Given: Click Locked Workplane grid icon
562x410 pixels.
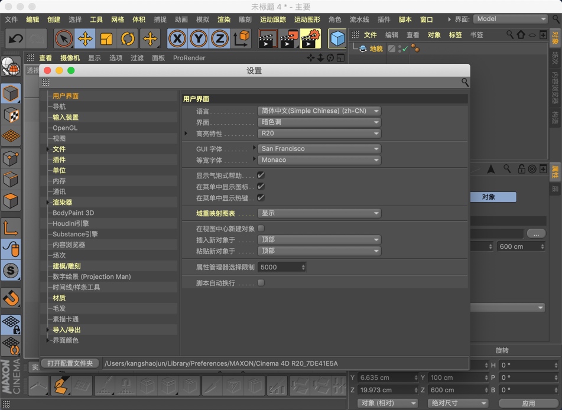Looking at the screenshot, I should [11, 324].
